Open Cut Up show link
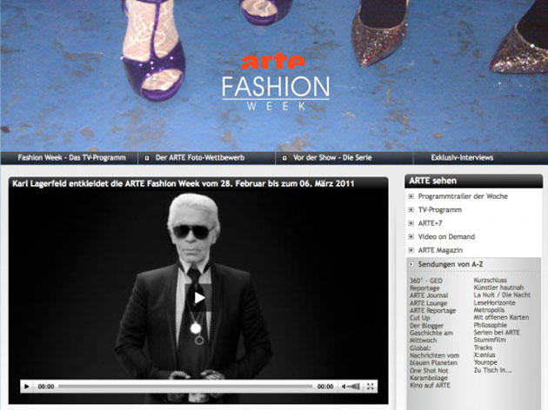This screenshot has height=410, width=548. [420, 318]
